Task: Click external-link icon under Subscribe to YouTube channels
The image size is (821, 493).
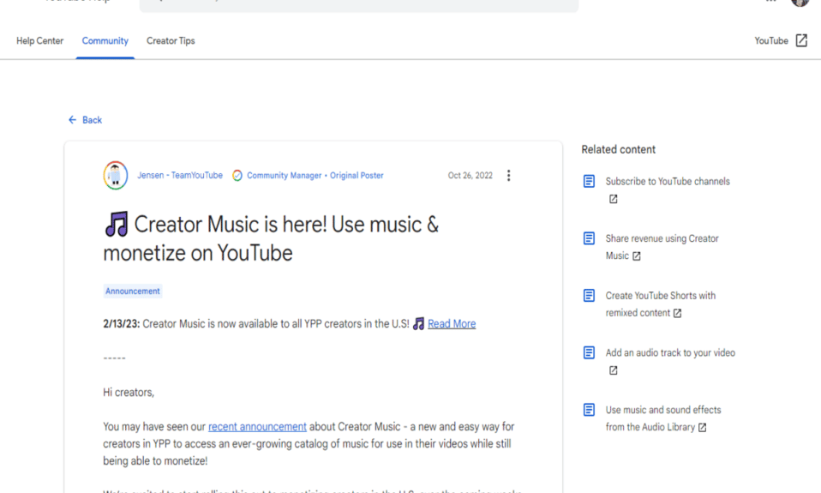Action: 613,199
